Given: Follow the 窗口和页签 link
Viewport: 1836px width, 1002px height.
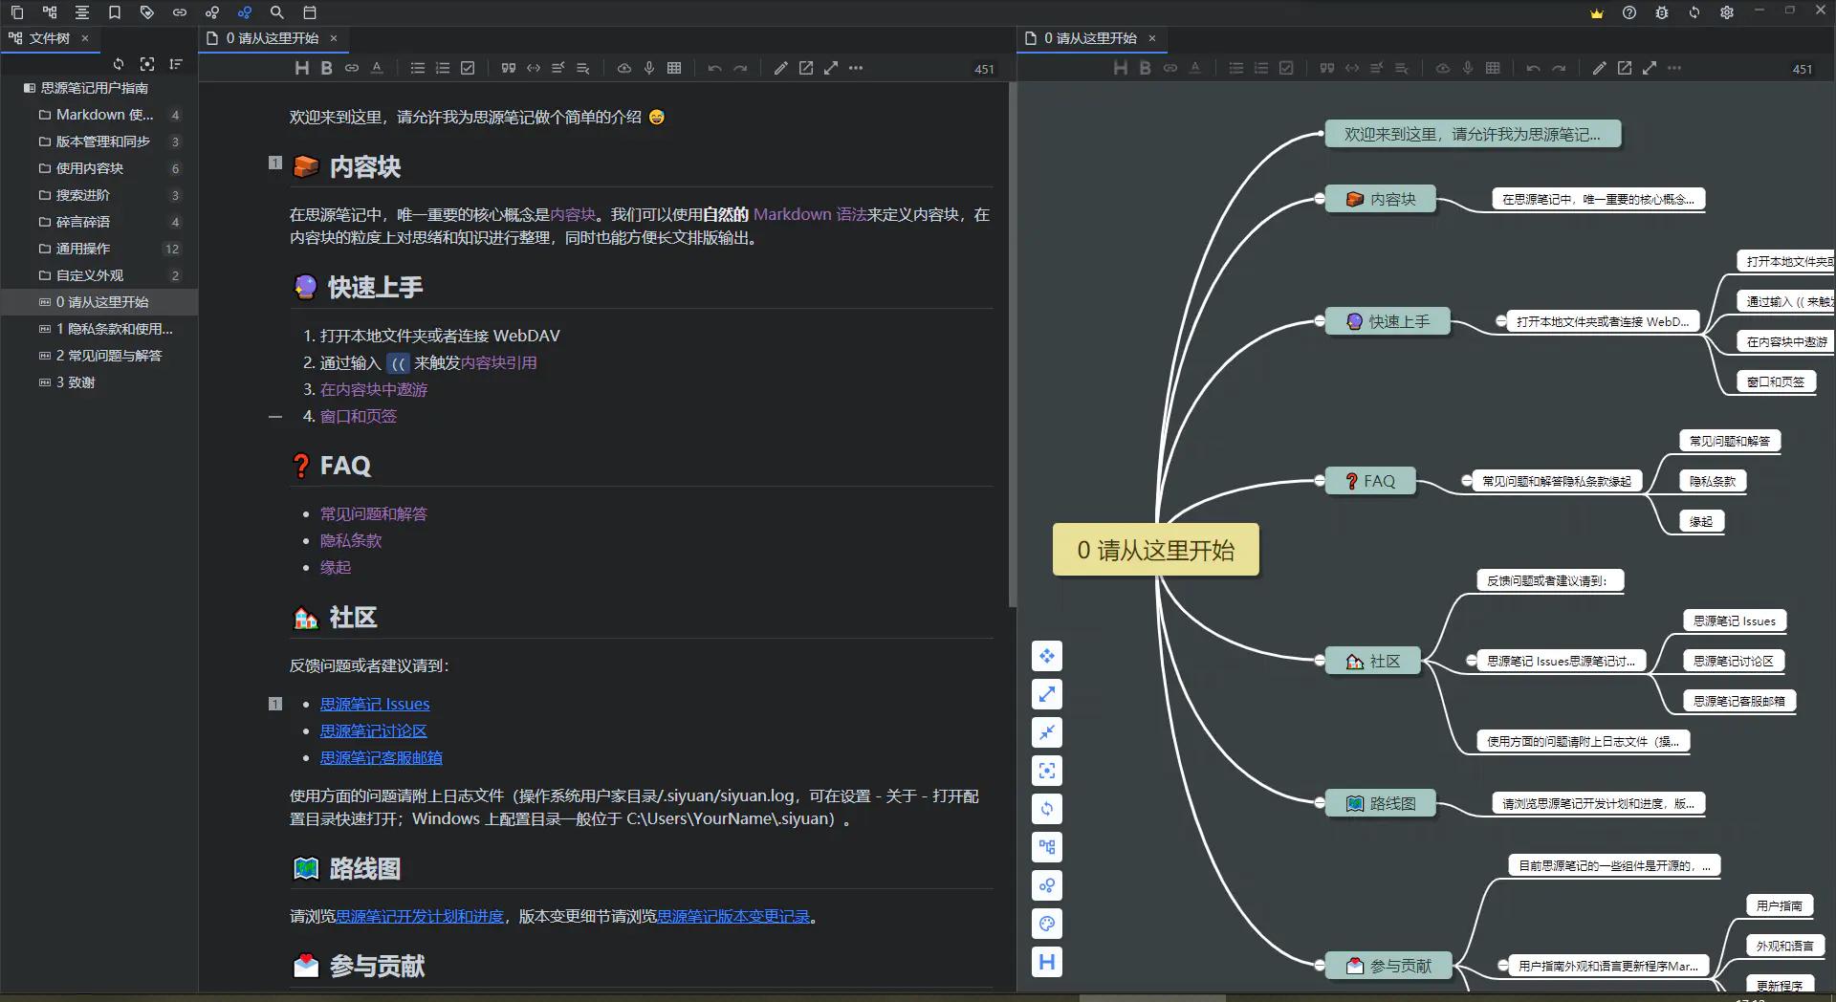Looking at the screenshot, I should click(359, 416).
